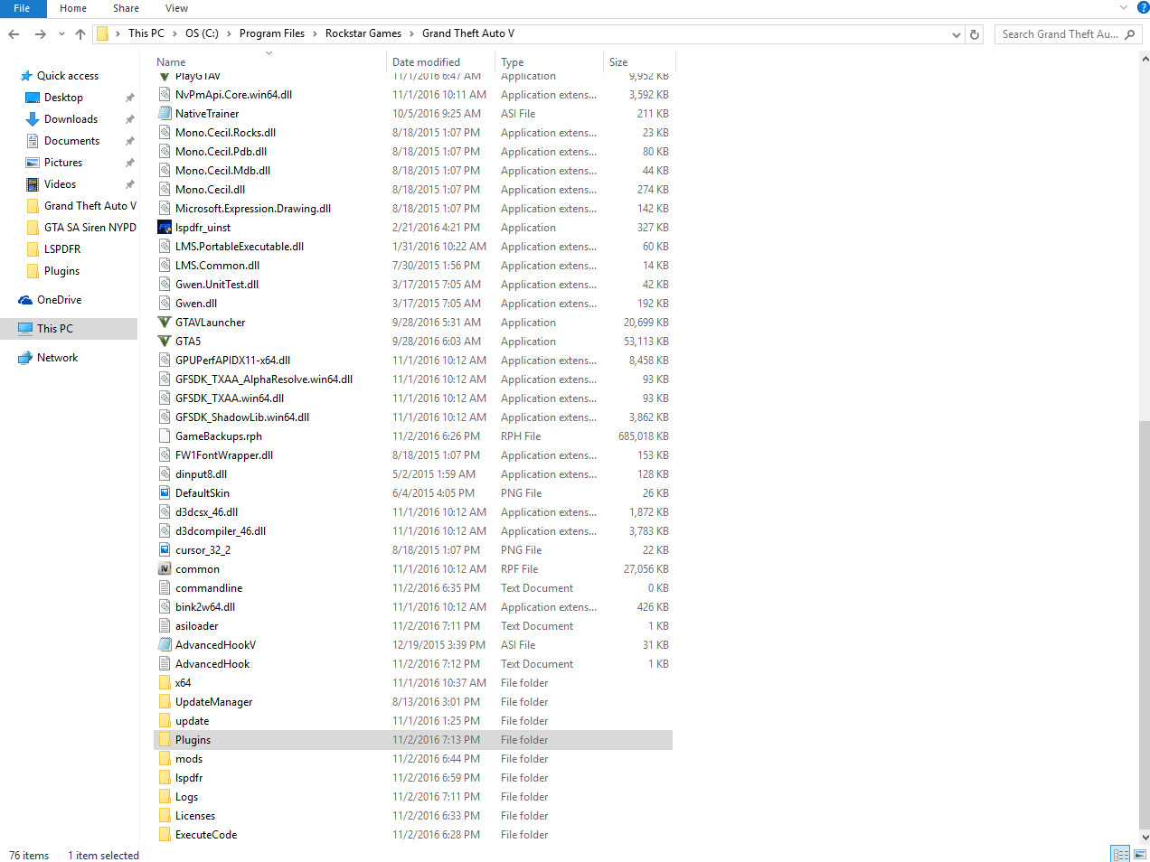Select the Plugins folder row
This screenshot has width=1150, height=862.
pyautogui.click(x=413, y=740)
